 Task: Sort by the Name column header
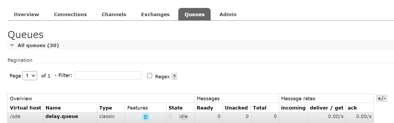pos(53,108)
